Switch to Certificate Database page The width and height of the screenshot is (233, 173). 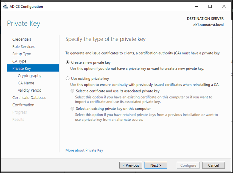pyautogui.click(x=29, y=98)
